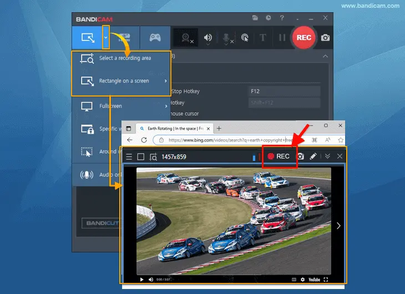Go to next video arrow

(x=338, y=226)
